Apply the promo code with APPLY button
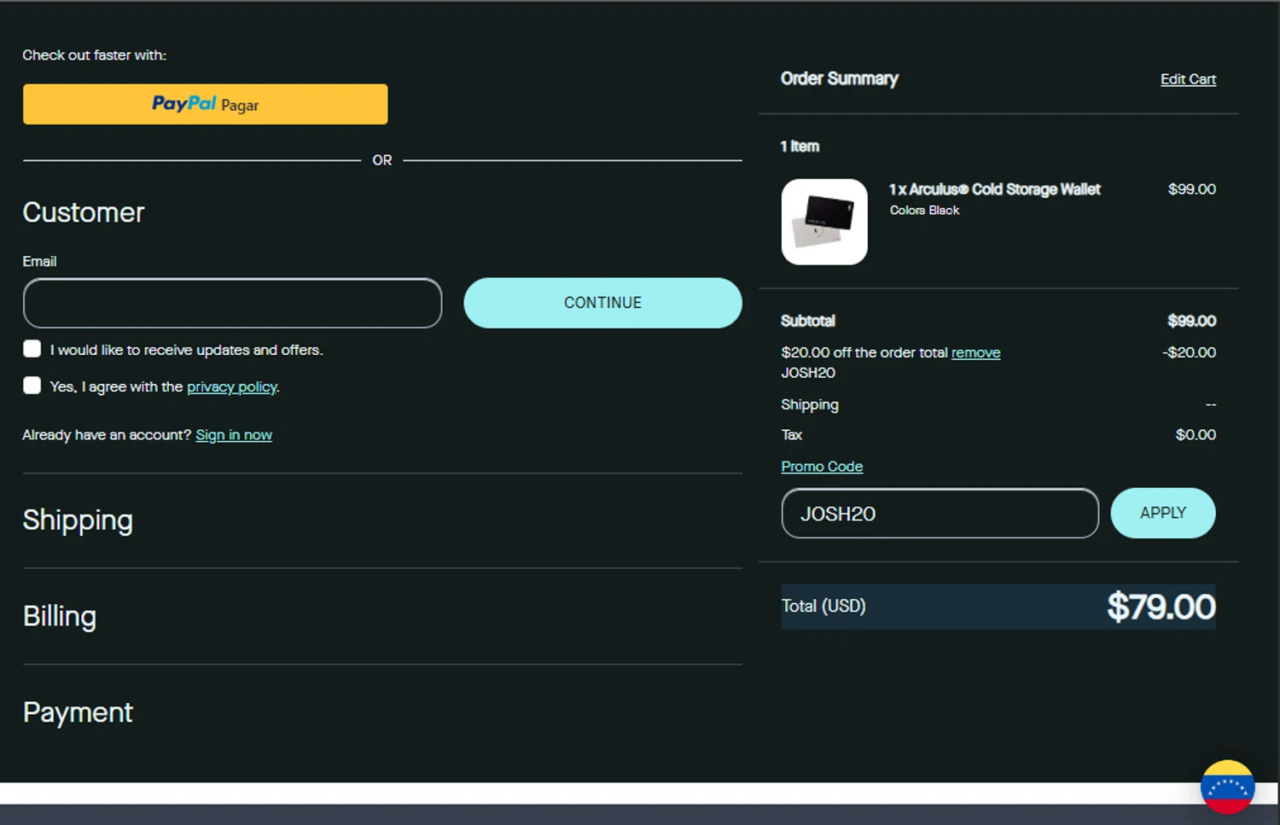 tap(1163, 513)
